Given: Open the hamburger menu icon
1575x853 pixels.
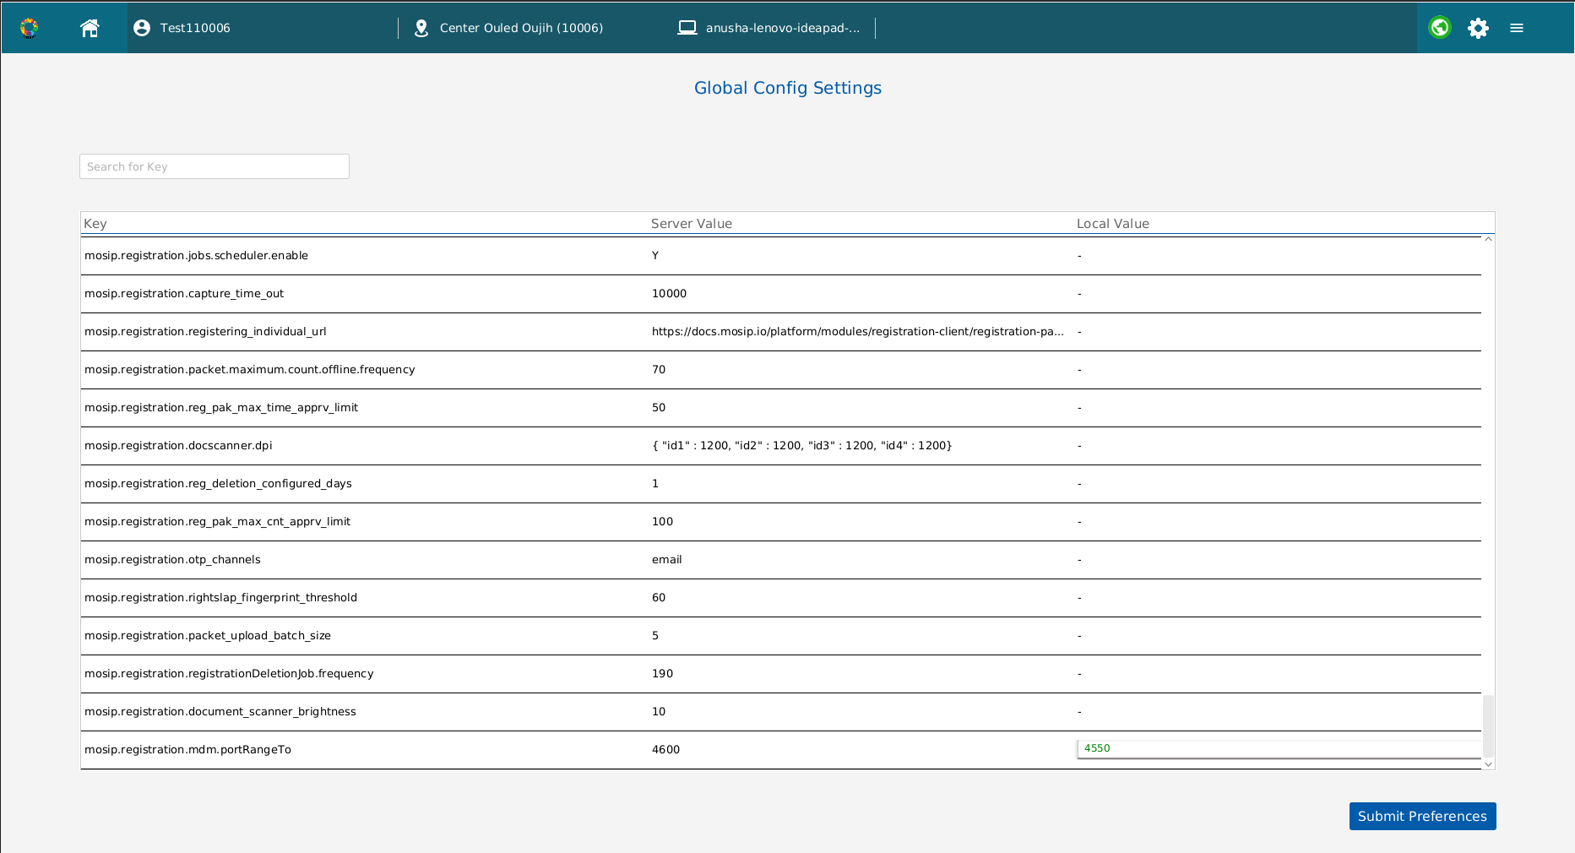Looking at the screenshot, I should [x=1517, y=28].
